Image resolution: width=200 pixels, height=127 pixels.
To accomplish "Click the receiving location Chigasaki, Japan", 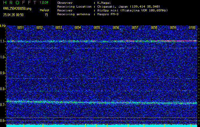I will tap(128, 7).
